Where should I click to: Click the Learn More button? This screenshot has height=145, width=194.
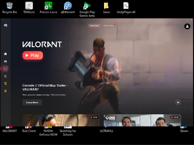point(32,102)
